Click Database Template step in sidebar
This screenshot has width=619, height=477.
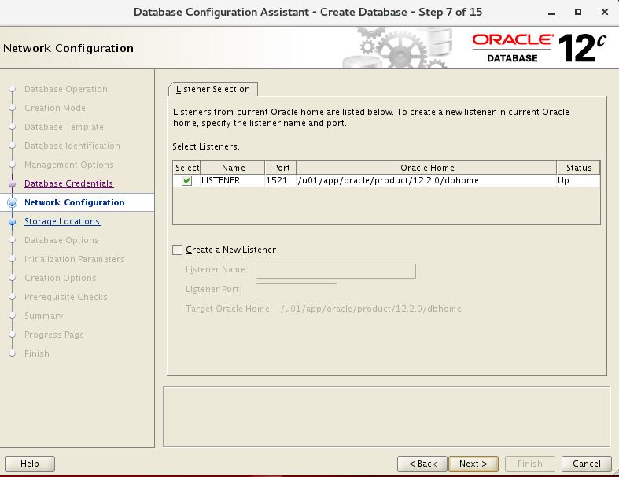64,127
